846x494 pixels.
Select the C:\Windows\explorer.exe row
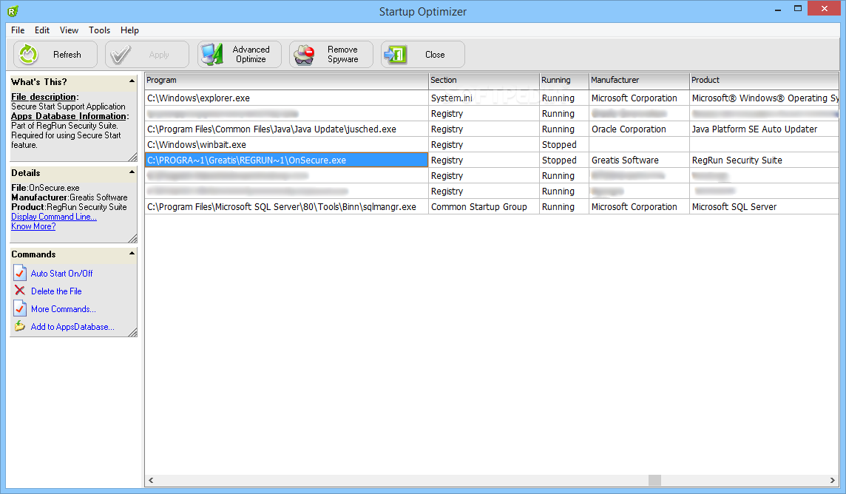pyautogui.click(x=492, y=98)
